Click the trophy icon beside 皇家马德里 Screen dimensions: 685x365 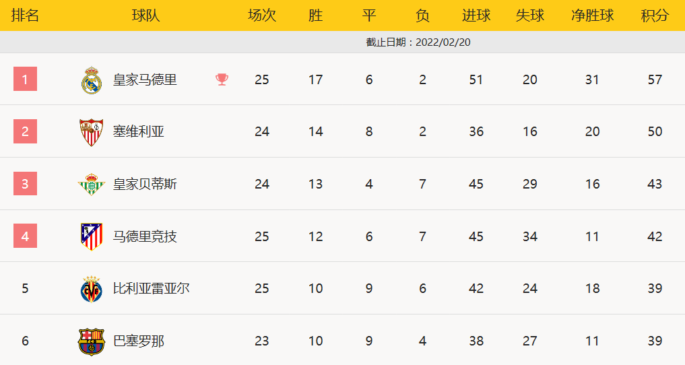tap(222, 79)
